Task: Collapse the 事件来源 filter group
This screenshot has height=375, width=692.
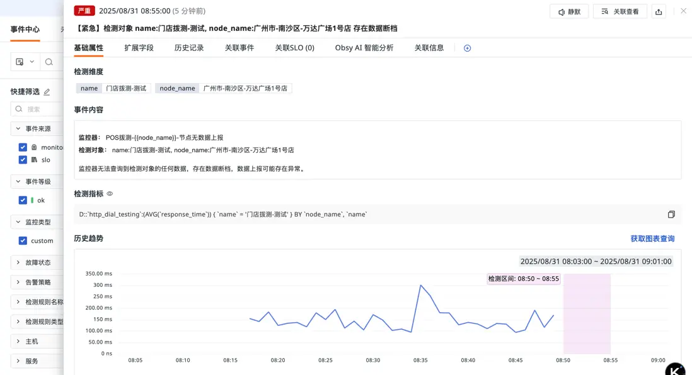Action: (x=18, y=128)
